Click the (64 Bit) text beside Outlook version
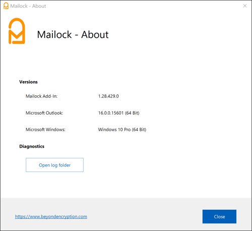The image size is (252, 231). pyautogui.click(x=132, y=113)
